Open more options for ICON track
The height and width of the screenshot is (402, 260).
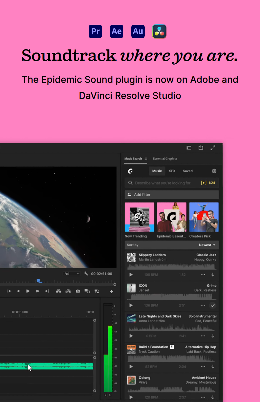(x=203, y=305)
